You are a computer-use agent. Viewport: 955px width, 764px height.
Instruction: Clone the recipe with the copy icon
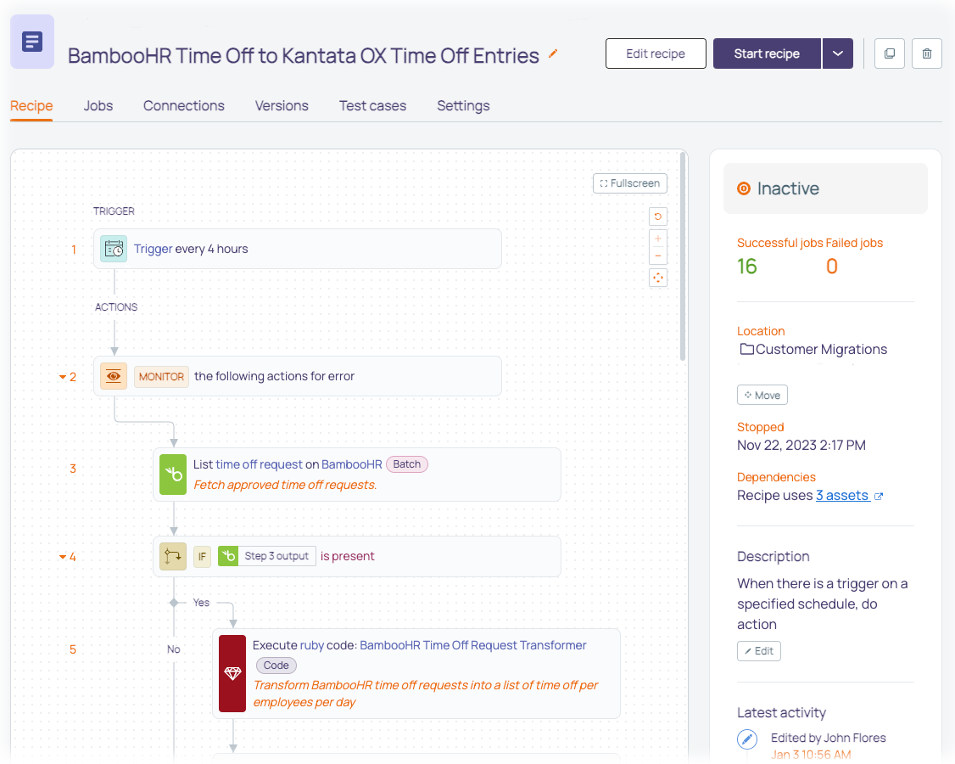click(889, 53)
